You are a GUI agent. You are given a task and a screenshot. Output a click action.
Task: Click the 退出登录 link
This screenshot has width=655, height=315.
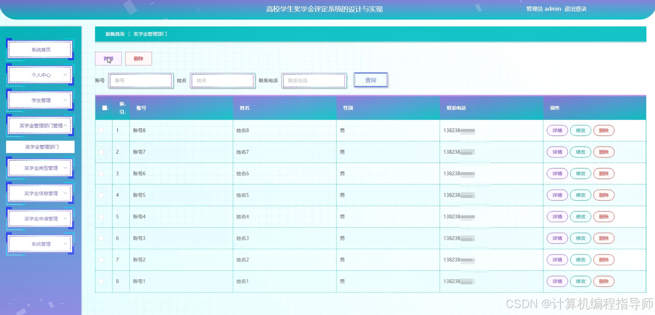pos(576,9)
